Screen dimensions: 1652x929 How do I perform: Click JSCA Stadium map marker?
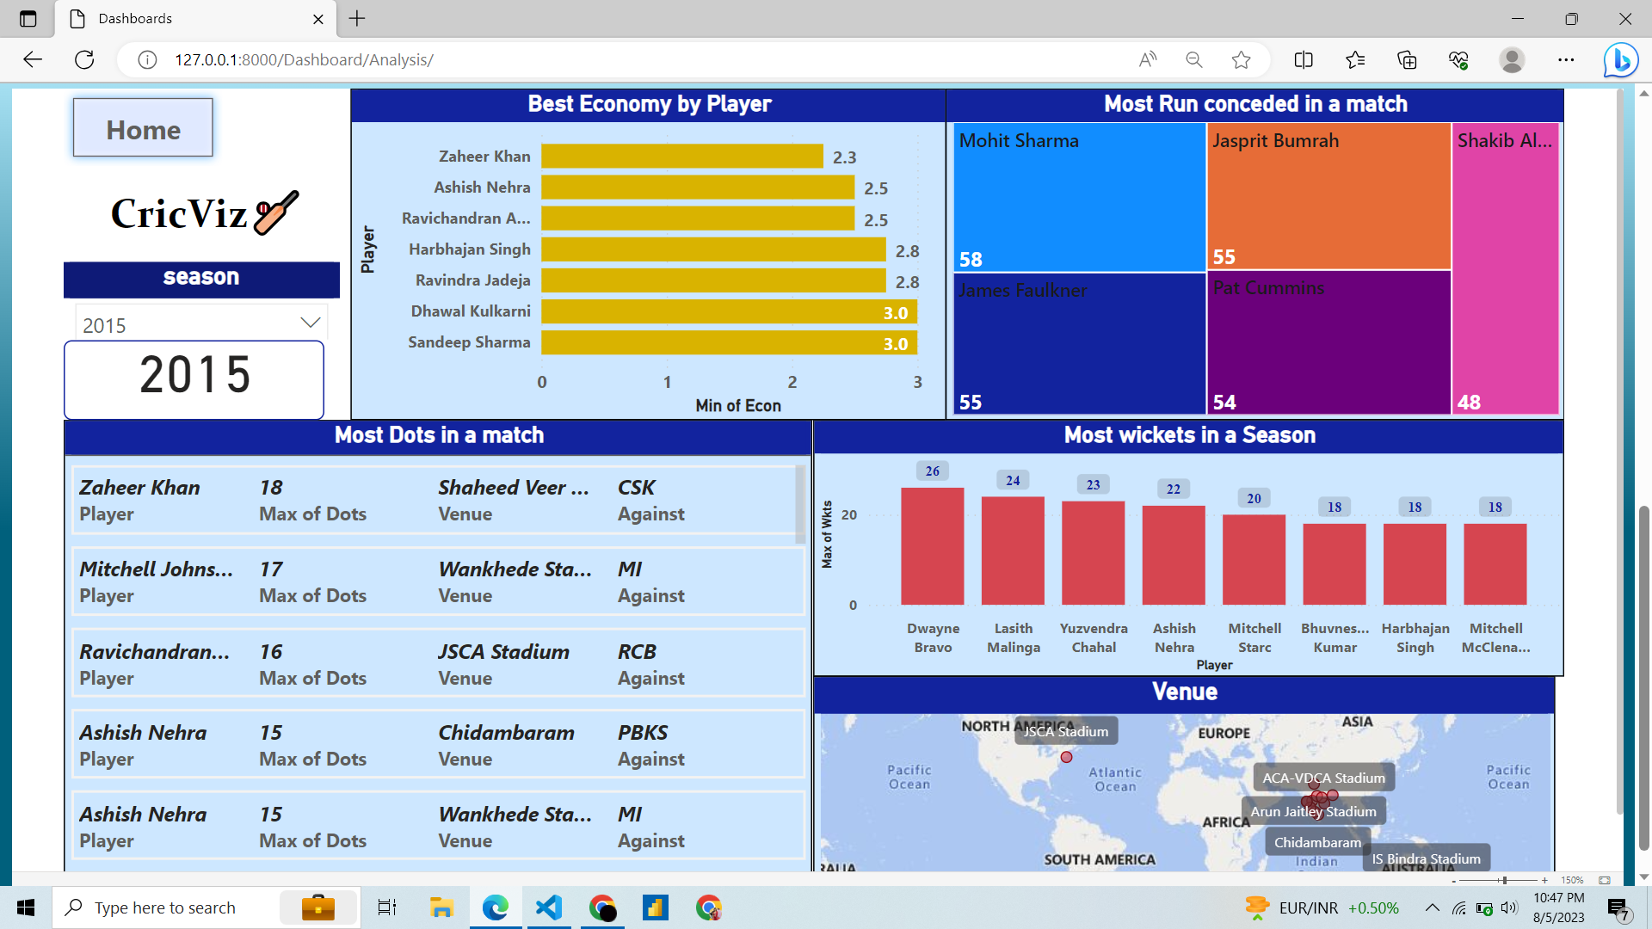tap(1066, 757)
